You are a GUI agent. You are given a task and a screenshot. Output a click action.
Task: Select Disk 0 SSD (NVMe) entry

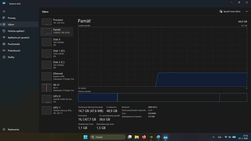[x=57, y=42]
